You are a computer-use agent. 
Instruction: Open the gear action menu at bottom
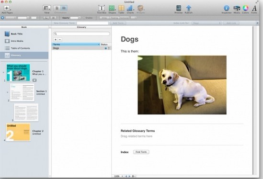pyautogui.click(x=133, y=176)
